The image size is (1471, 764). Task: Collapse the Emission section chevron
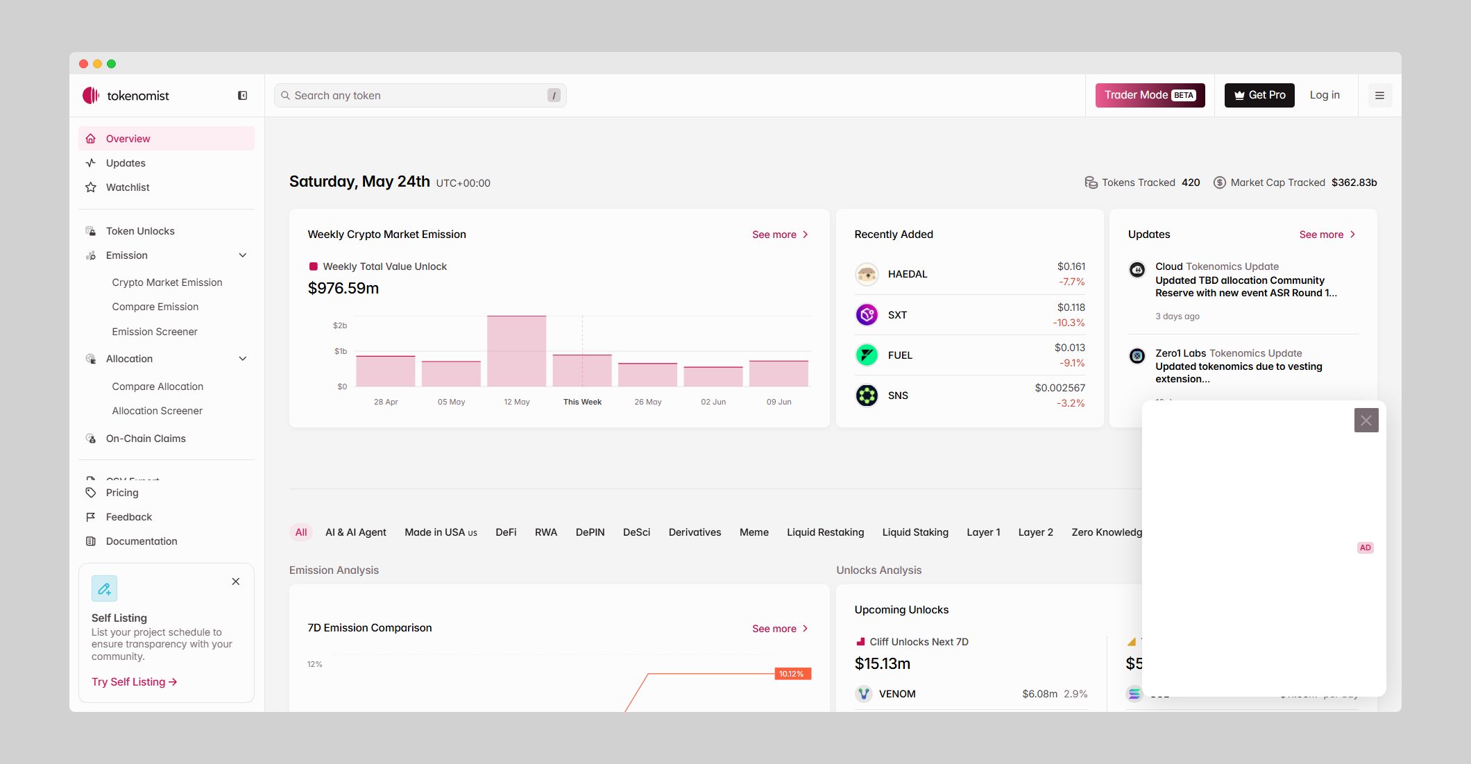click(x=243, y=255)
